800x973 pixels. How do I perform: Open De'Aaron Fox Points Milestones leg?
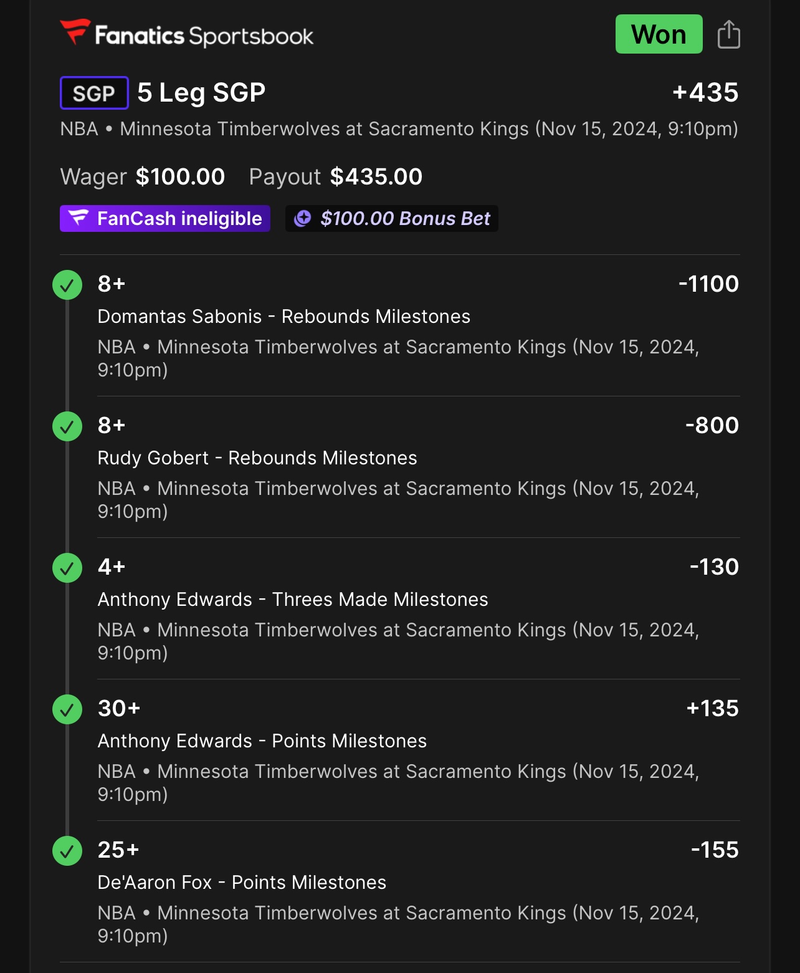point(242,883)
